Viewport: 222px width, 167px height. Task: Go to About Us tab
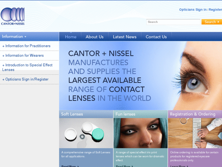94,37
